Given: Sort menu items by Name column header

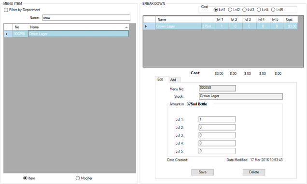Looking at the screenshot, I should coord(78,27).
